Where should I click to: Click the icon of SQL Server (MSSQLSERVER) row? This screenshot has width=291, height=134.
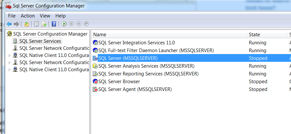(x=95, y=58)
